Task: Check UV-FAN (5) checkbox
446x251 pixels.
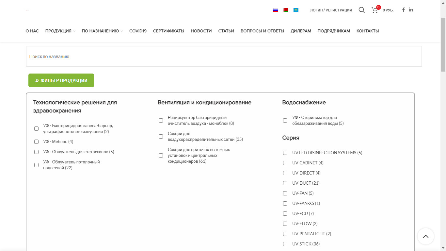Action: pyautogui.click(x=285, y=193)
